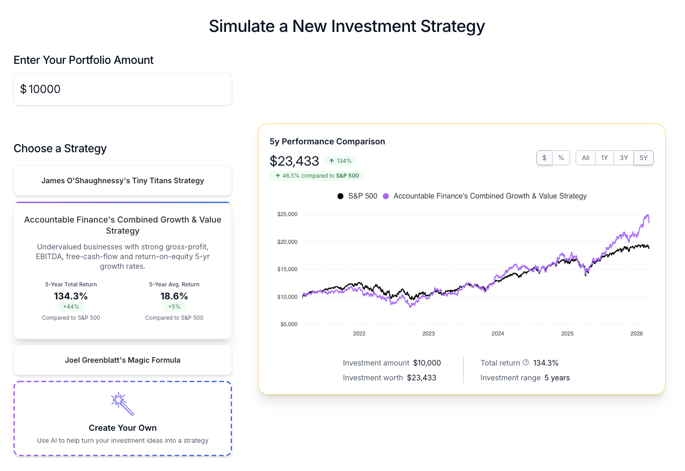This screenshot has height=471, width=685.
Task: Click the green up arrow in the 134% badge
Action: pos(331,161)
